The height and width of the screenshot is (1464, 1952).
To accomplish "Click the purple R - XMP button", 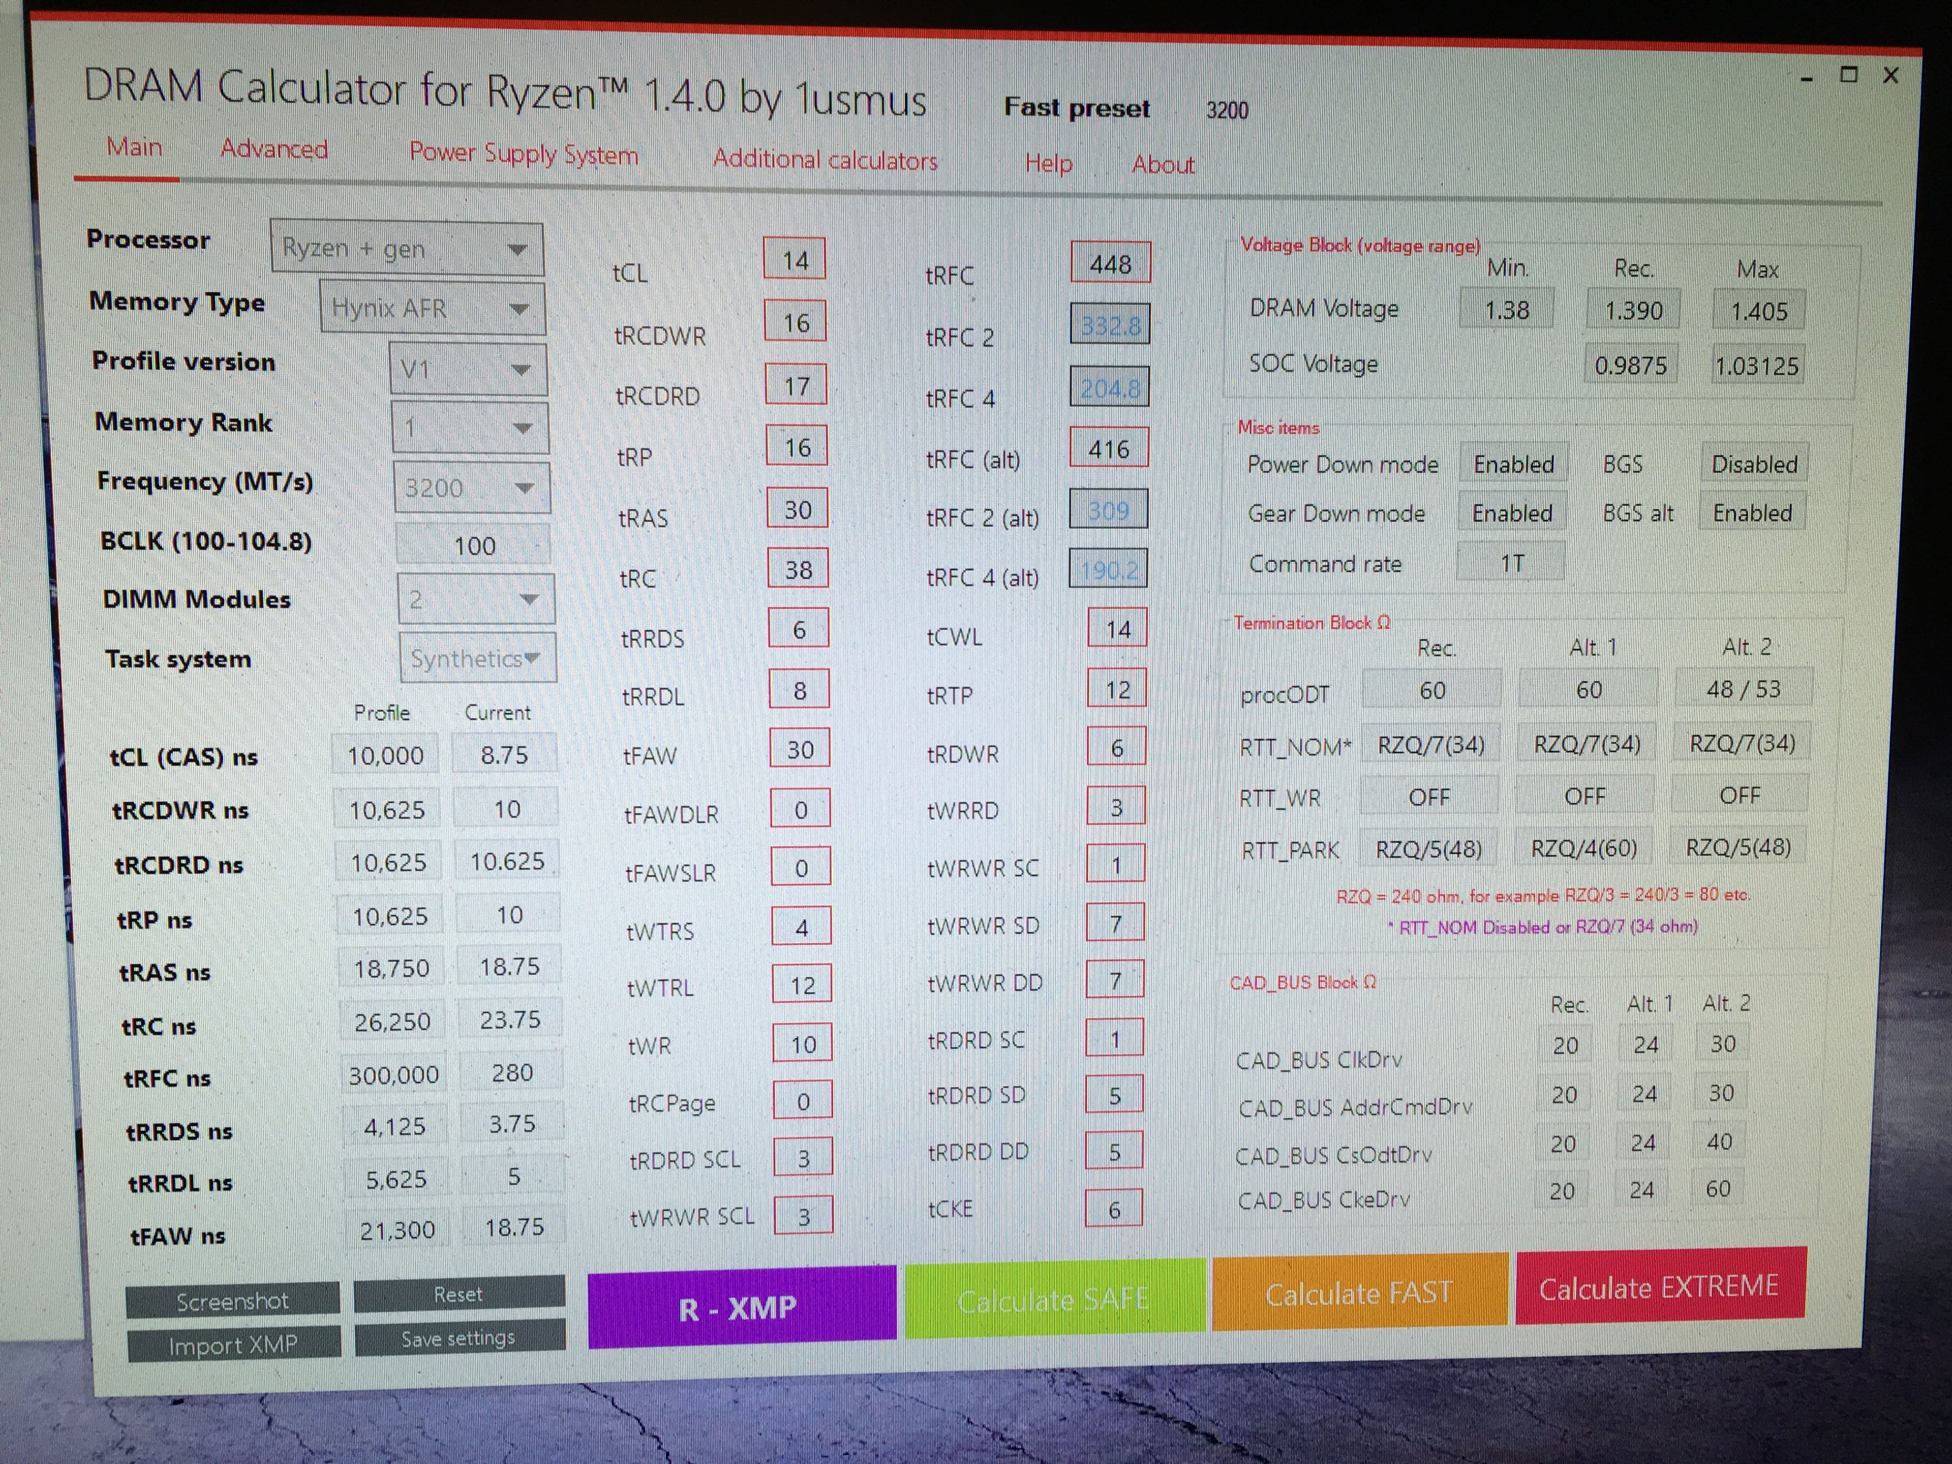I will coord(741,1307).
